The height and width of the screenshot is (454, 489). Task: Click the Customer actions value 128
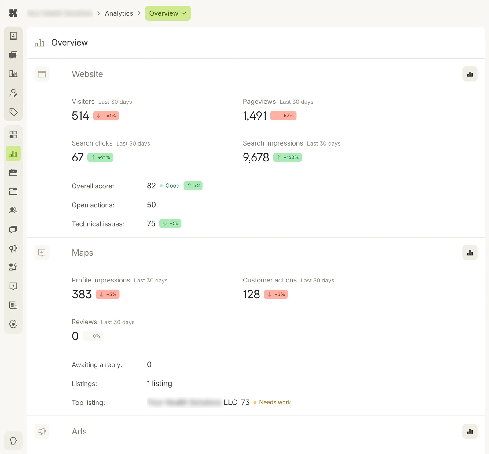click(251, 294)
